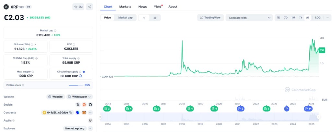Open the Reddit social link
This screenshot has width=332, height=132.
pyautogui.click(x=84, y=105)
